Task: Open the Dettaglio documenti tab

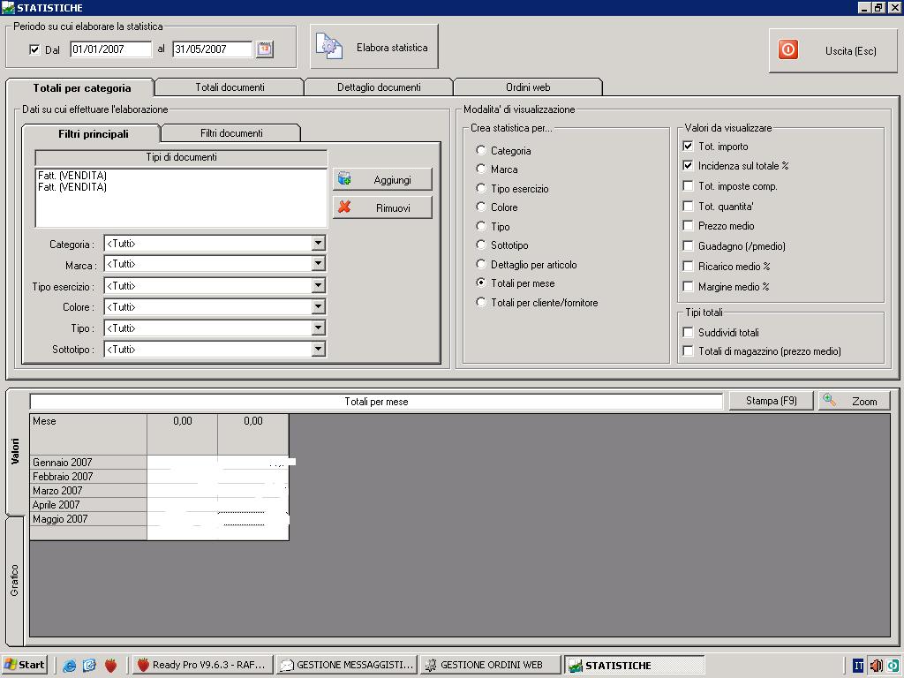Action: [379, 87]
